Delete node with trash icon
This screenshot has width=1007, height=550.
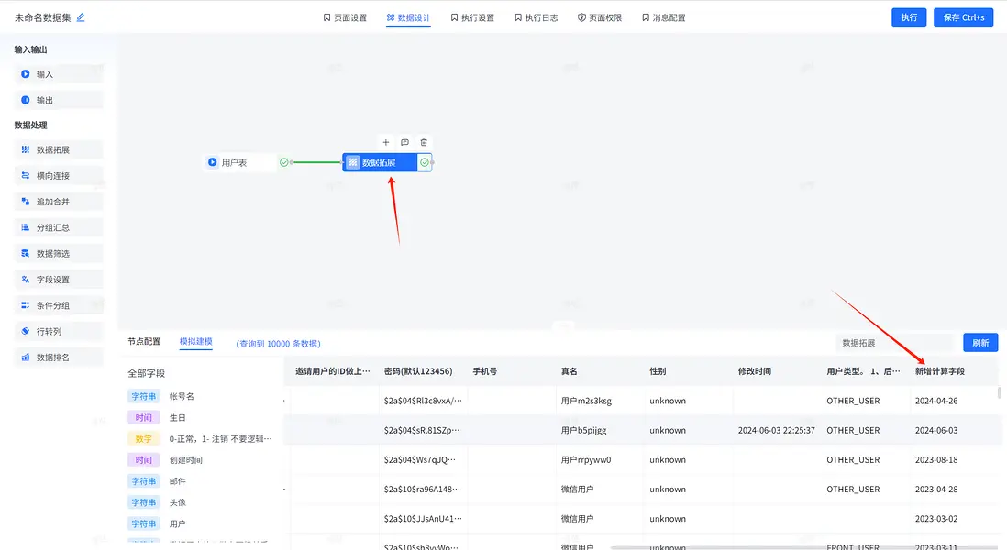click(x=423, y=142)
